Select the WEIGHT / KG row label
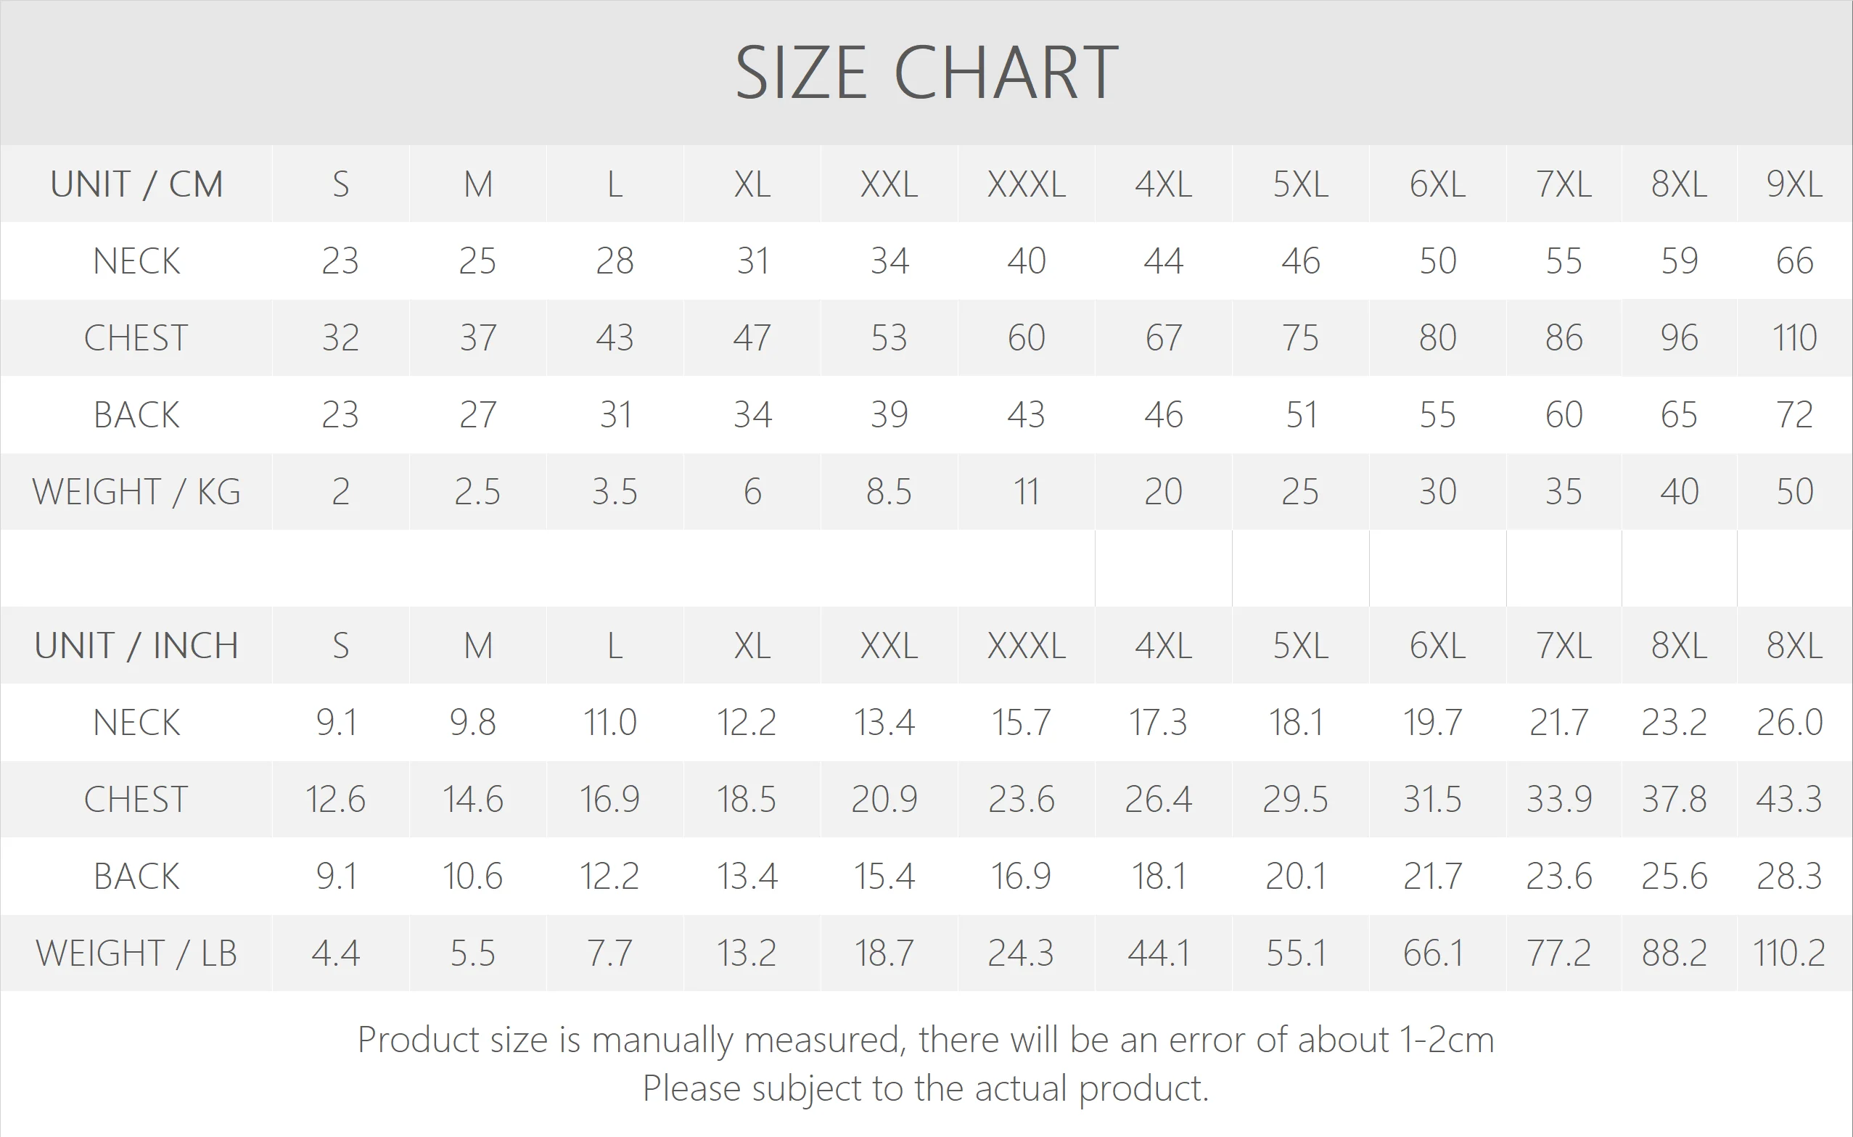Viewport: 1853px width, 1137px height. pos(136,491)
